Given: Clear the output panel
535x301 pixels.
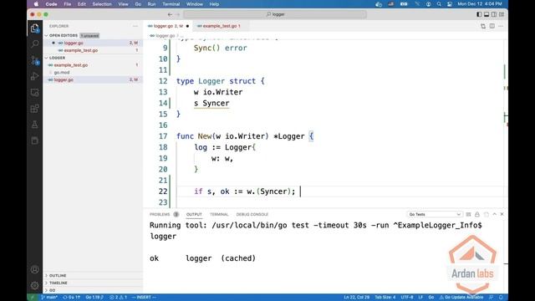Looking at the screenshot, I should point(468,214).
